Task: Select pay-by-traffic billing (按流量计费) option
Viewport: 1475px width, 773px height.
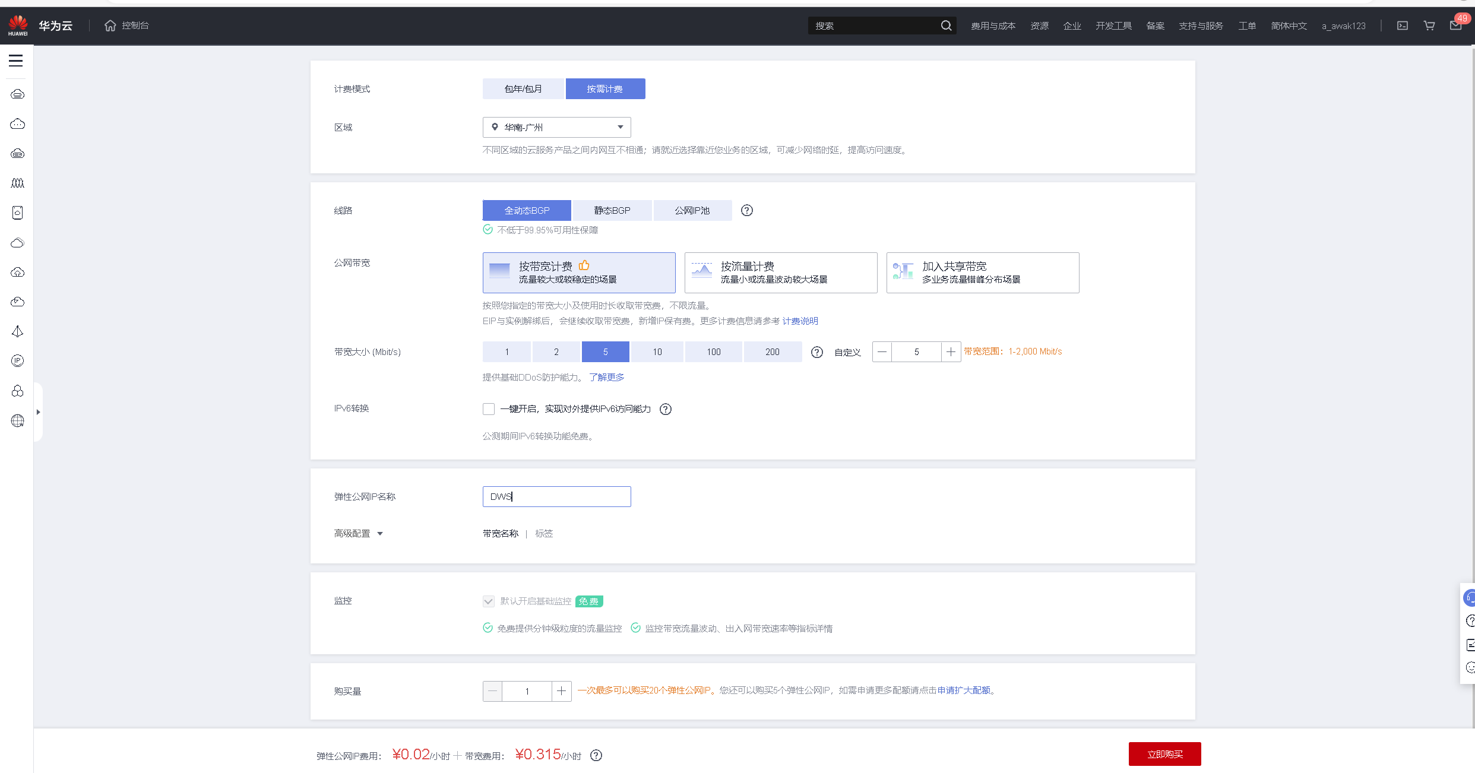Action: (780, 273)
